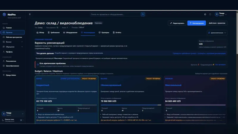Click the Сбалансированный variant title
238x134 pixels.
(x=111, y=85)
